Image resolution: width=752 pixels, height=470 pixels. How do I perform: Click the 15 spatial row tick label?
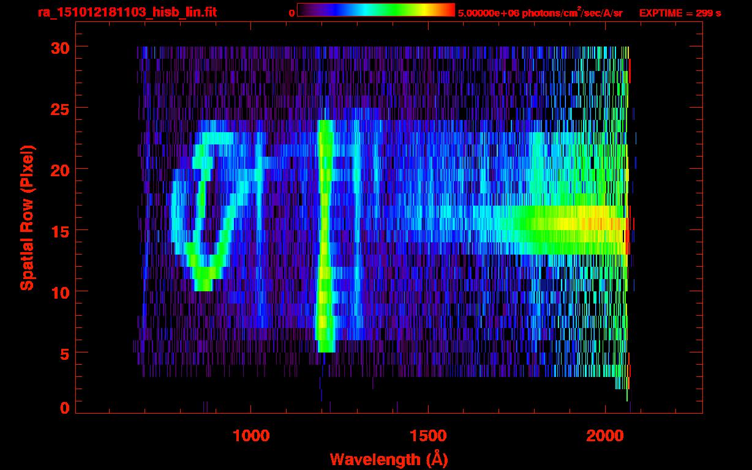(x=59, y=231)
